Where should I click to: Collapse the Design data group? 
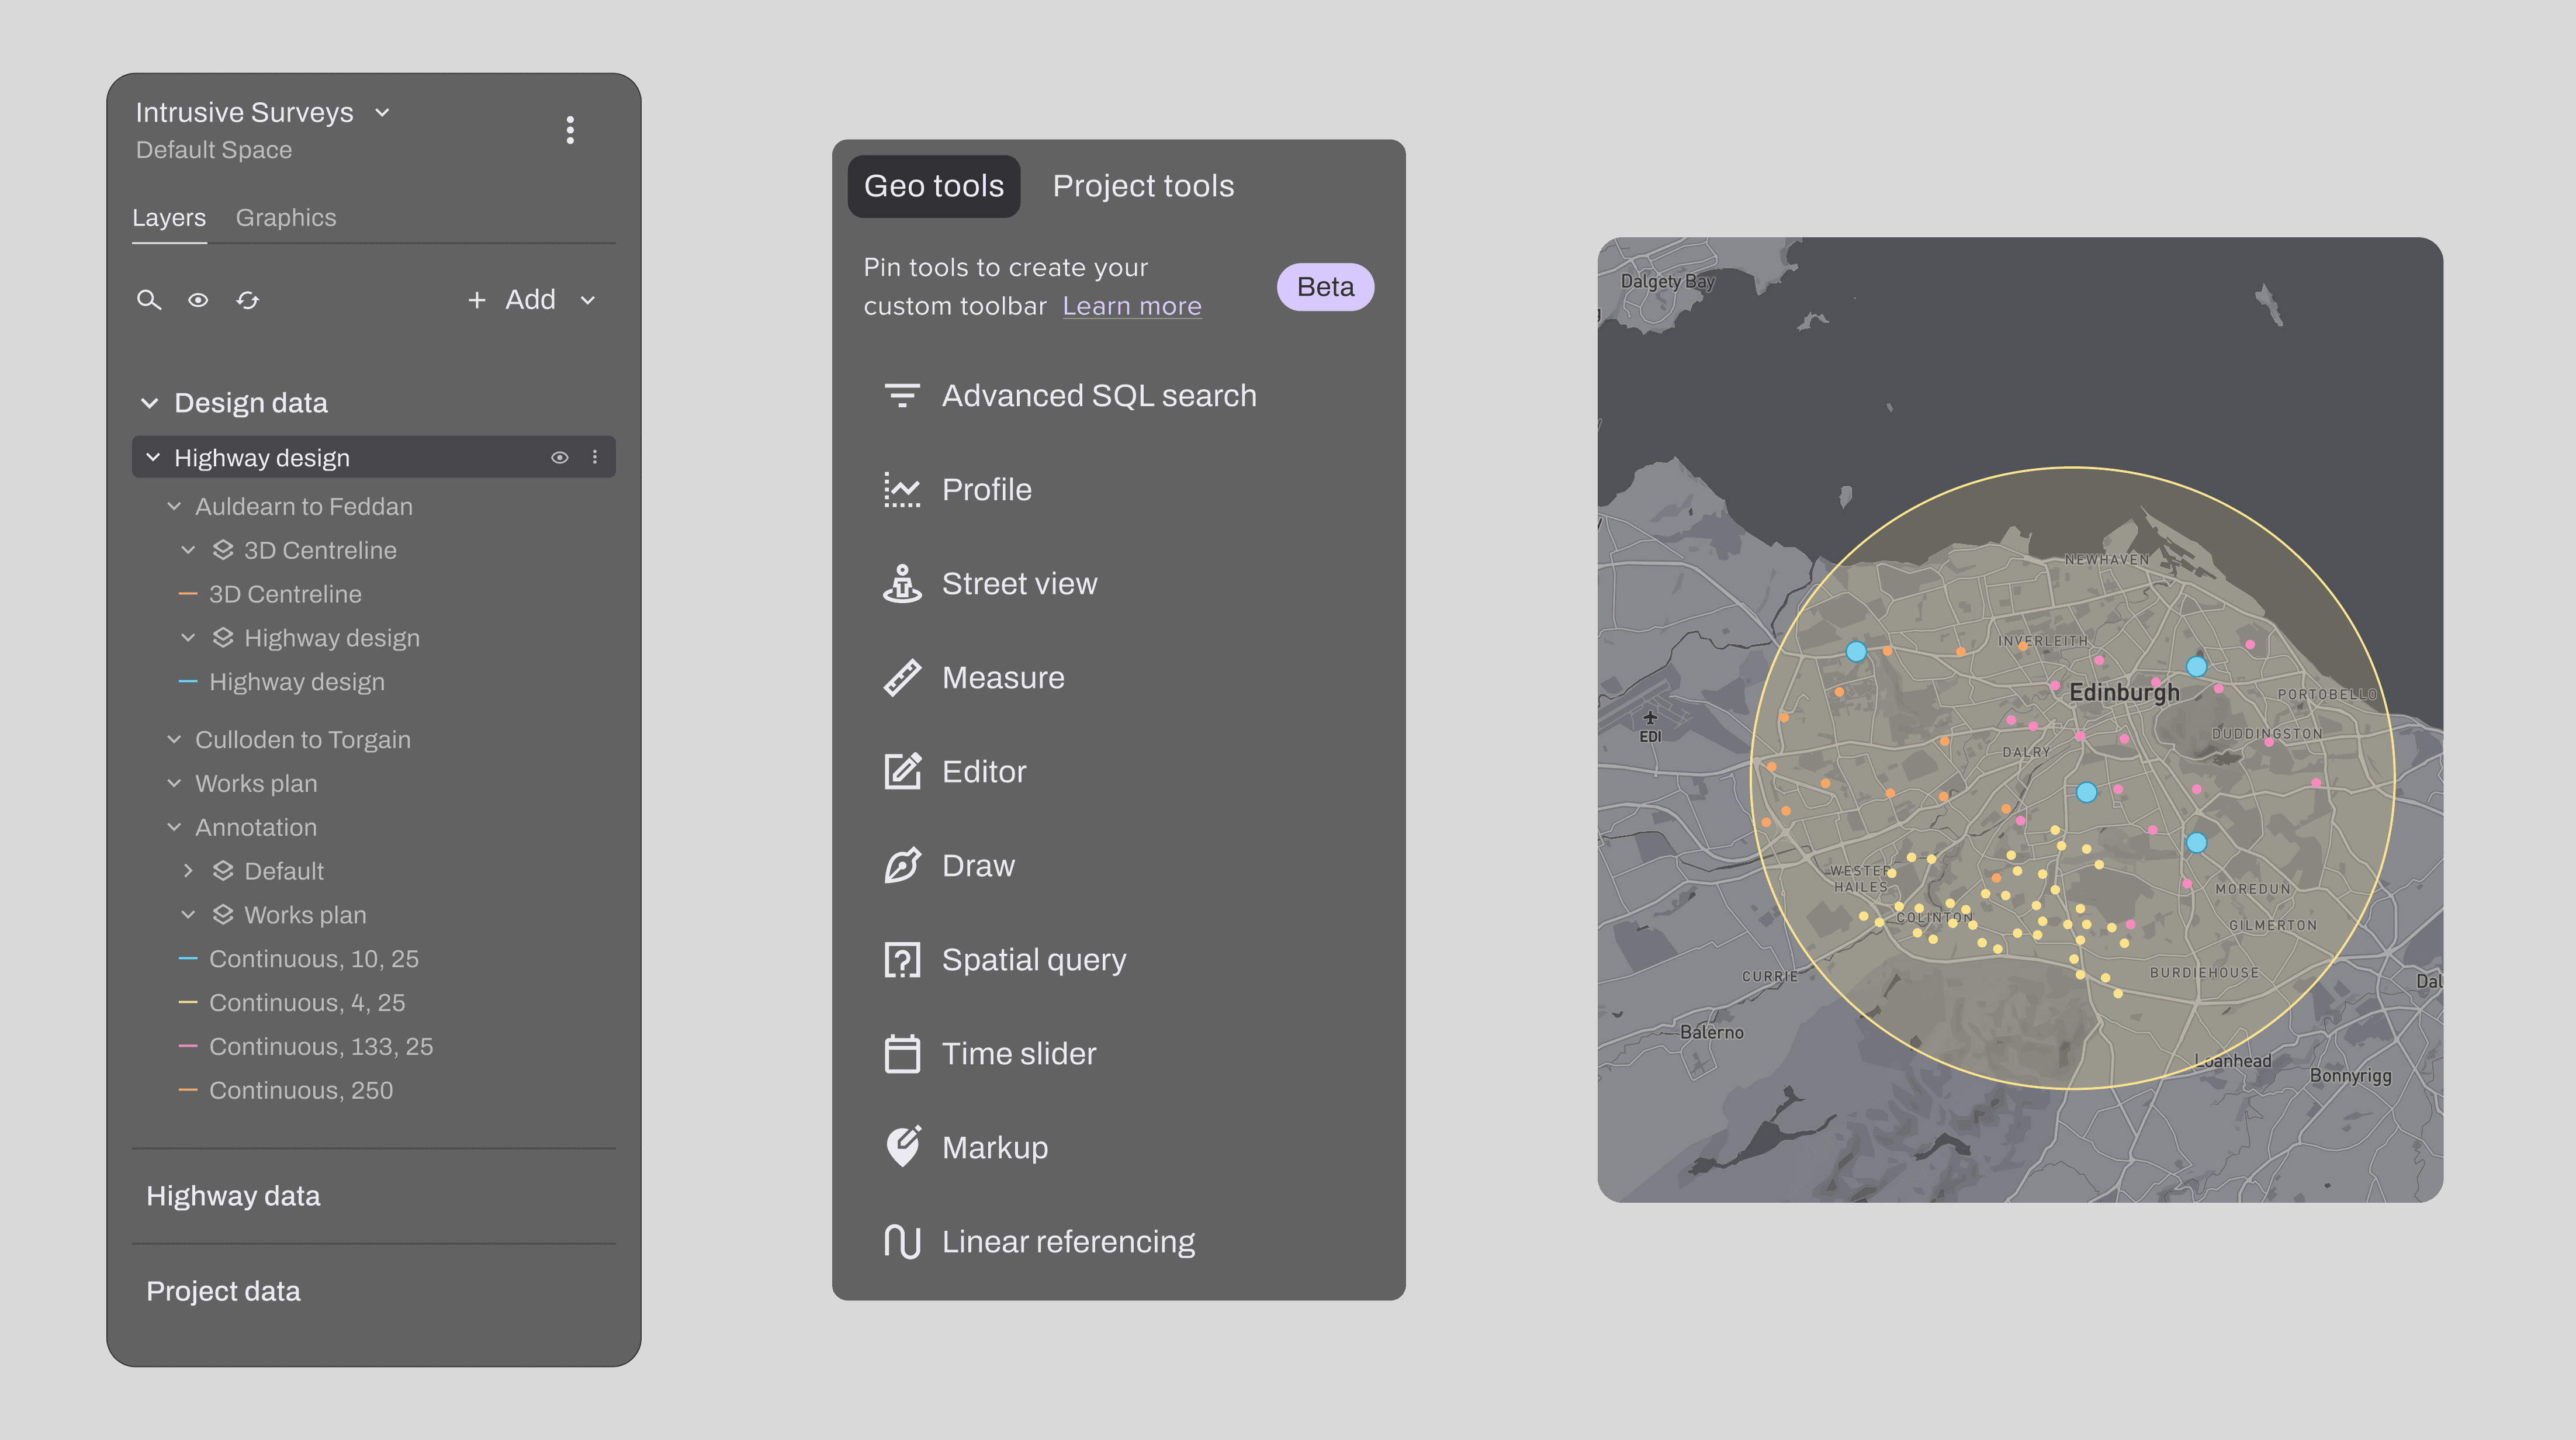[150, 403]
